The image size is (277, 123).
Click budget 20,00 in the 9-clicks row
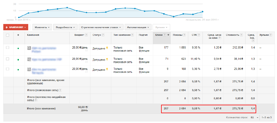pyautogui.click(x=80, y=69)
